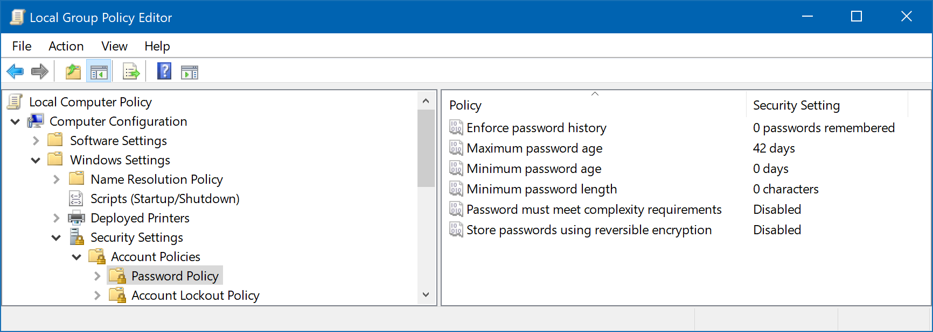
Task: Click the '0 passwords remembered' value
Action: (x=824, y=128)
